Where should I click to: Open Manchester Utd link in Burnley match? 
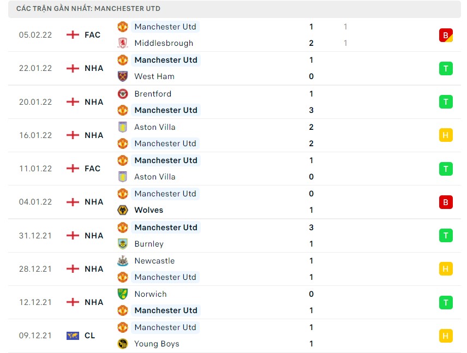coord(165,228)
